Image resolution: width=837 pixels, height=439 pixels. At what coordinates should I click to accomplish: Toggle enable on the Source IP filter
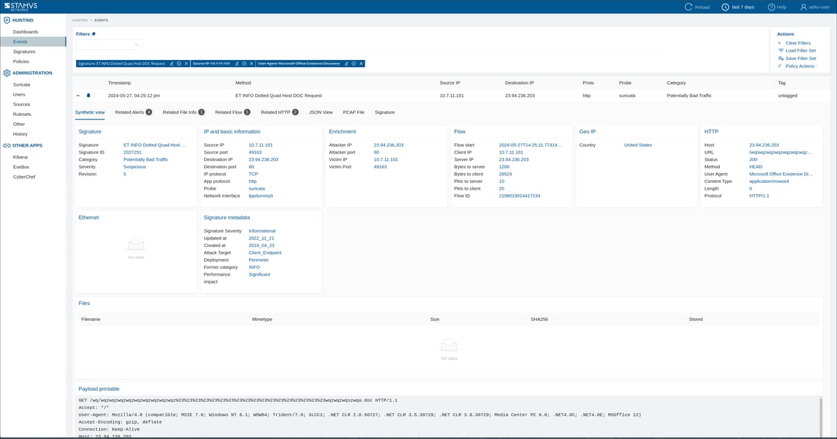pos(244,64)
